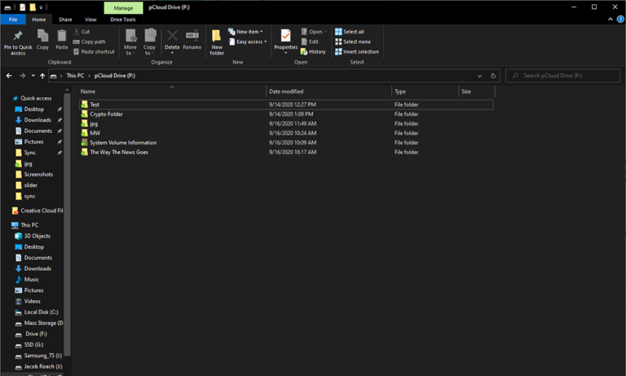Switch to the View tab
This screenshot has width=626, height=376.
(90, 20)
